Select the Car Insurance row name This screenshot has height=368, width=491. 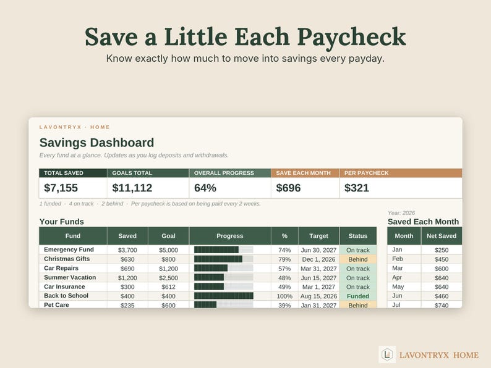(x=64, y=286)
